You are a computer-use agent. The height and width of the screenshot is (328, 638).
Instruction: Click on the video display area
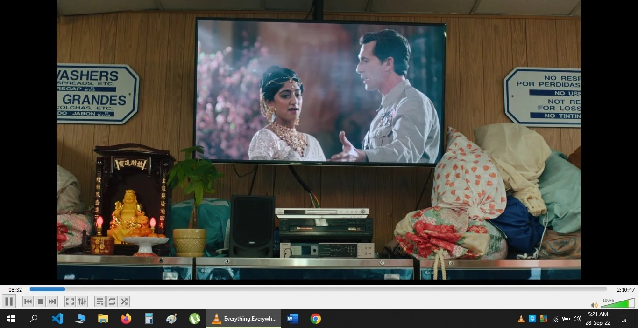(x=319, y=140)
